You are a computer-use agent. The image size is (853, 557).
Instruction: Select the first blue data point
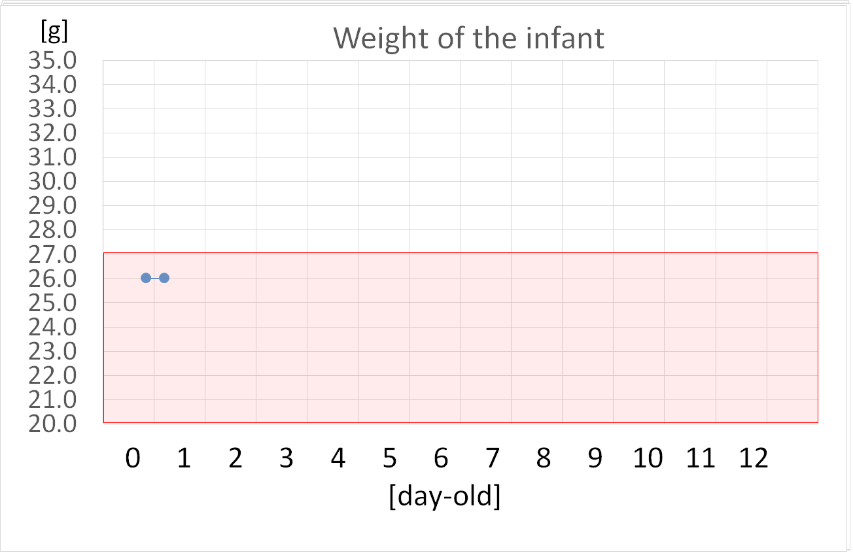146,278
